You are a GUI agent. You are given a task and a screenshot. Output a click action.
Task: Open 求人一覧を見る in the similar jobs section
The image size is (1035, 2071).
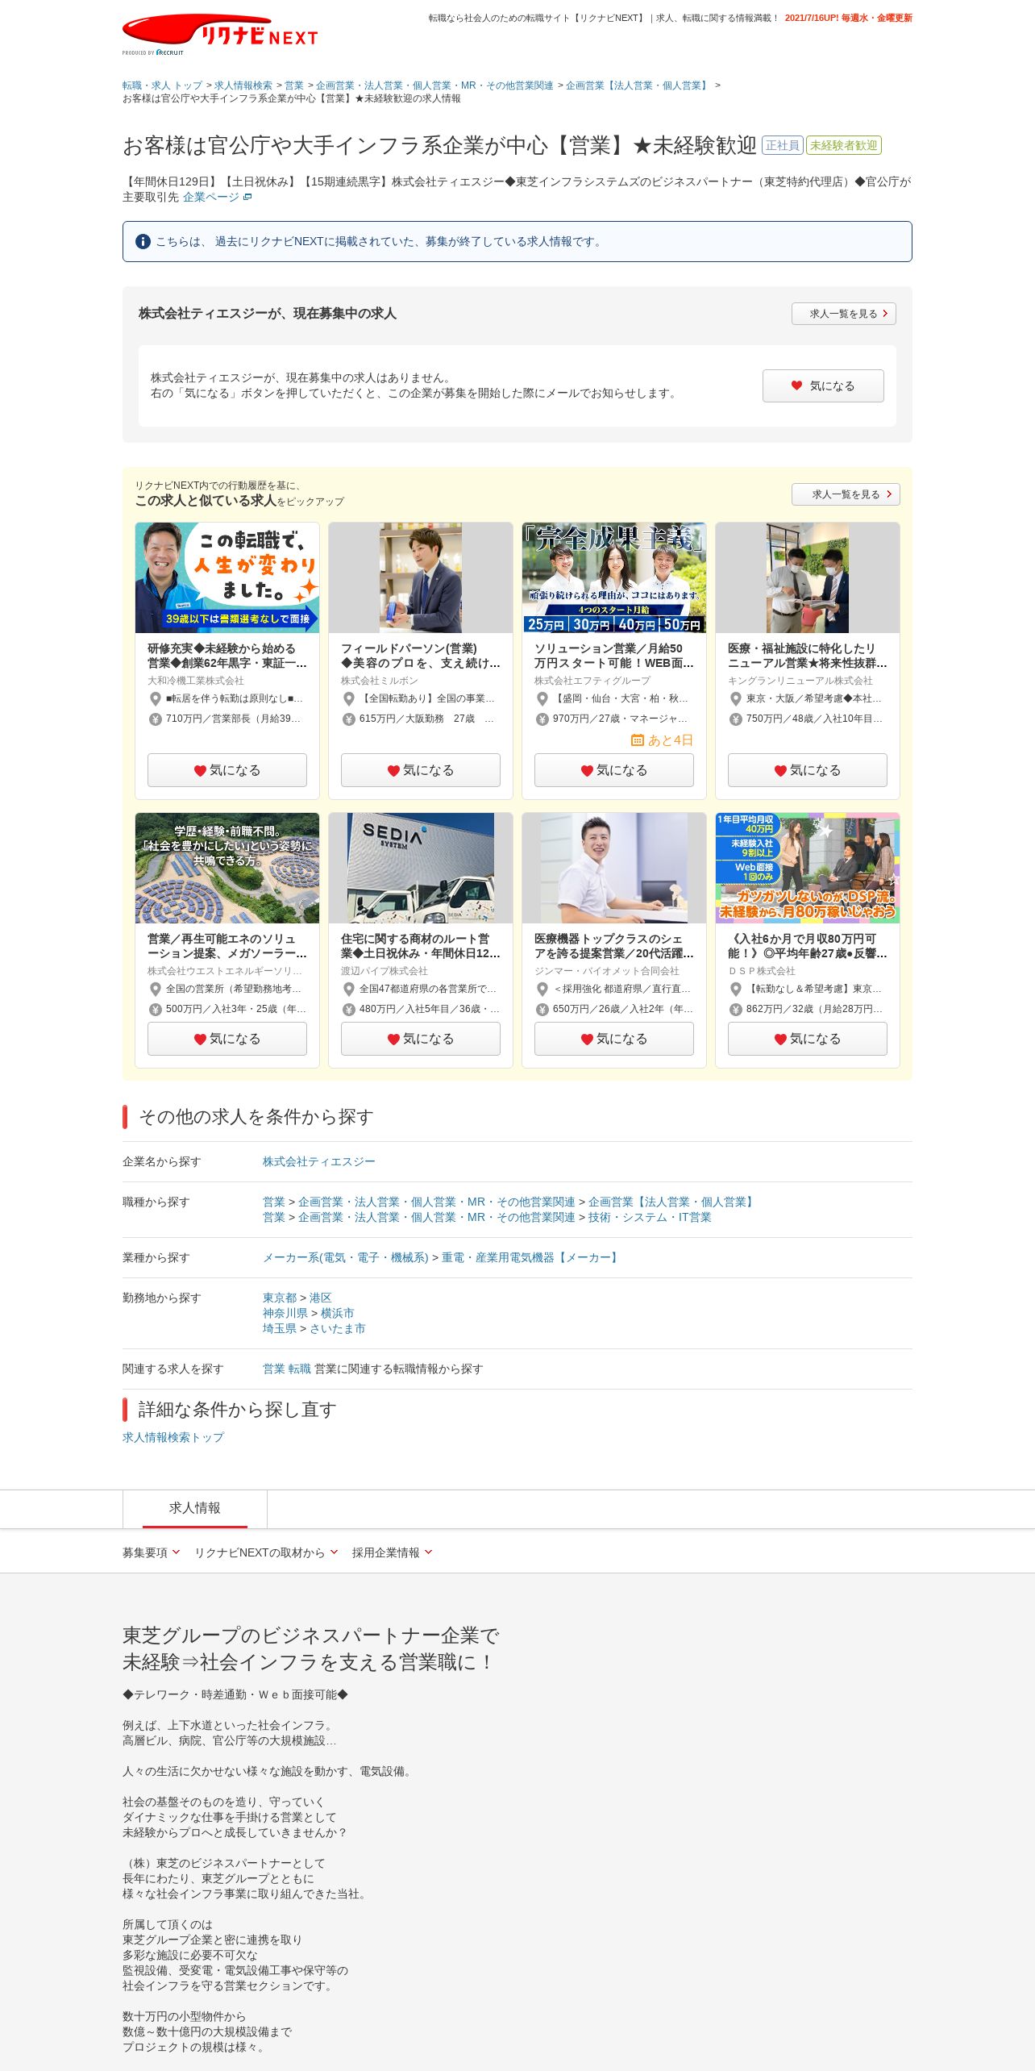(846, 494)
